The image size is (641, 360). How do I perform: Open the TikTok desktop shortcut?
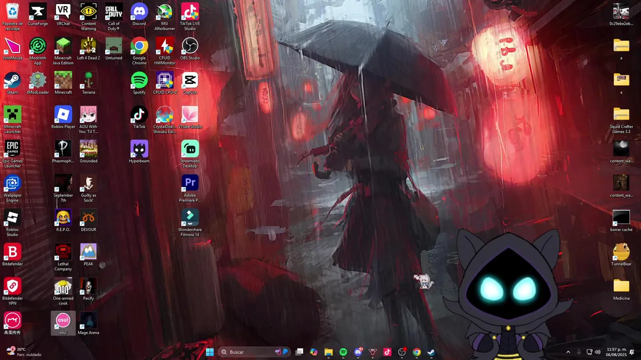click(139, 118)
